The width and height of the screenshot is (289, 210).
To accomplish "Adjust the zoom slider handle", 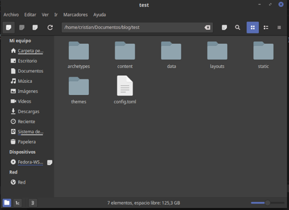I will 268,203.
